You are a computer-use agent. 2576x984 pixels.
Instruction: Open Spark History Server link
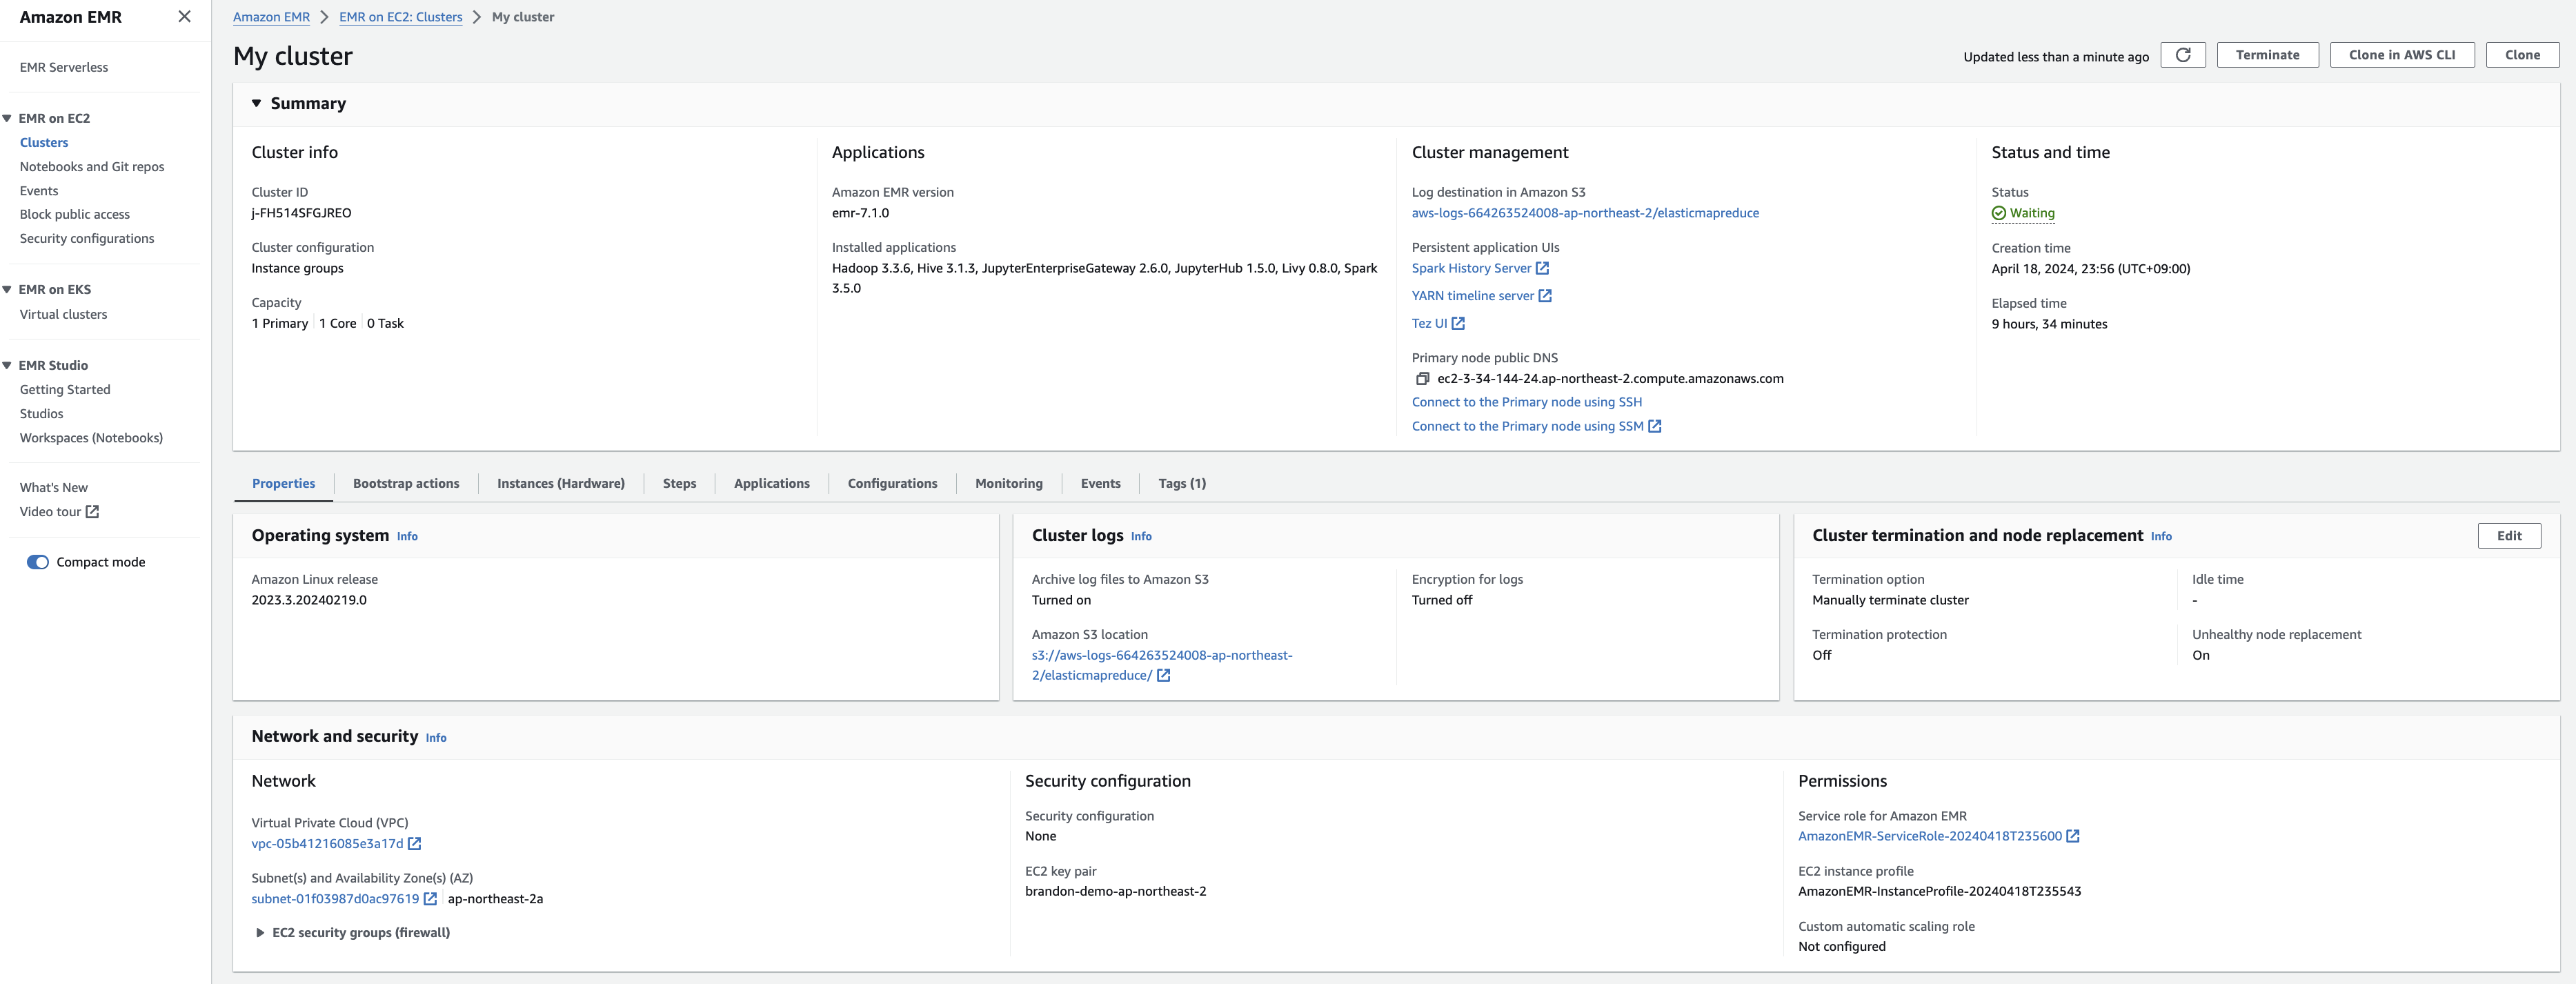tap(1471, 268)
